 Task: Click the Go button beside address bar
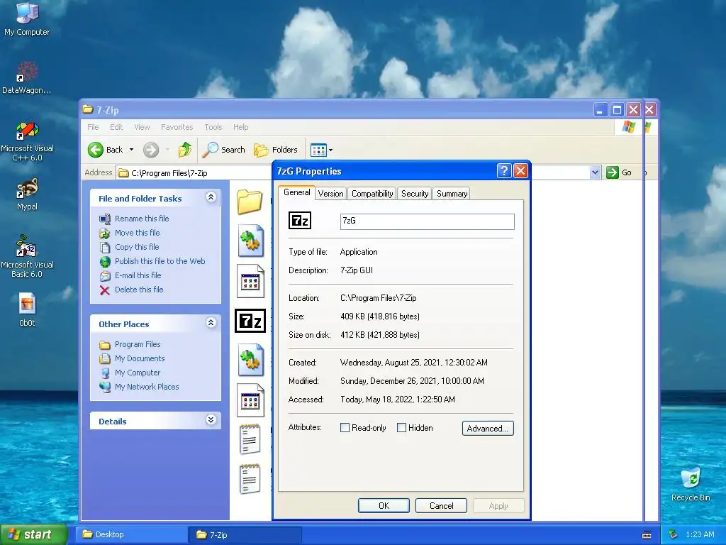pos(619,172)
